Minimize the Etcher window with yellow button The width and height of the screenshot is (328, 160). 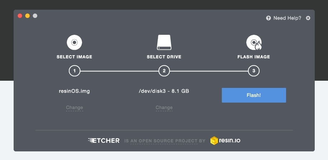click(27, 16)
